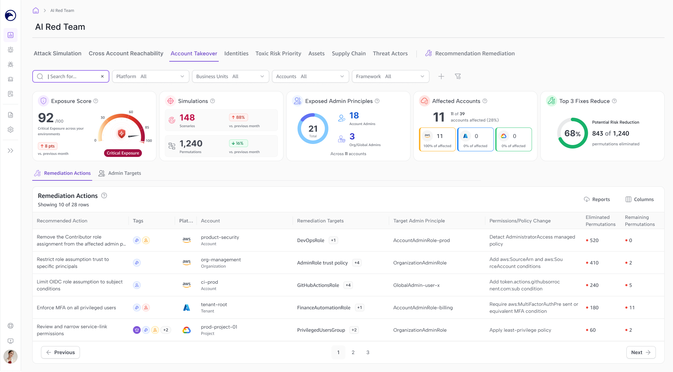Click help icon next to Simulations

212,101
